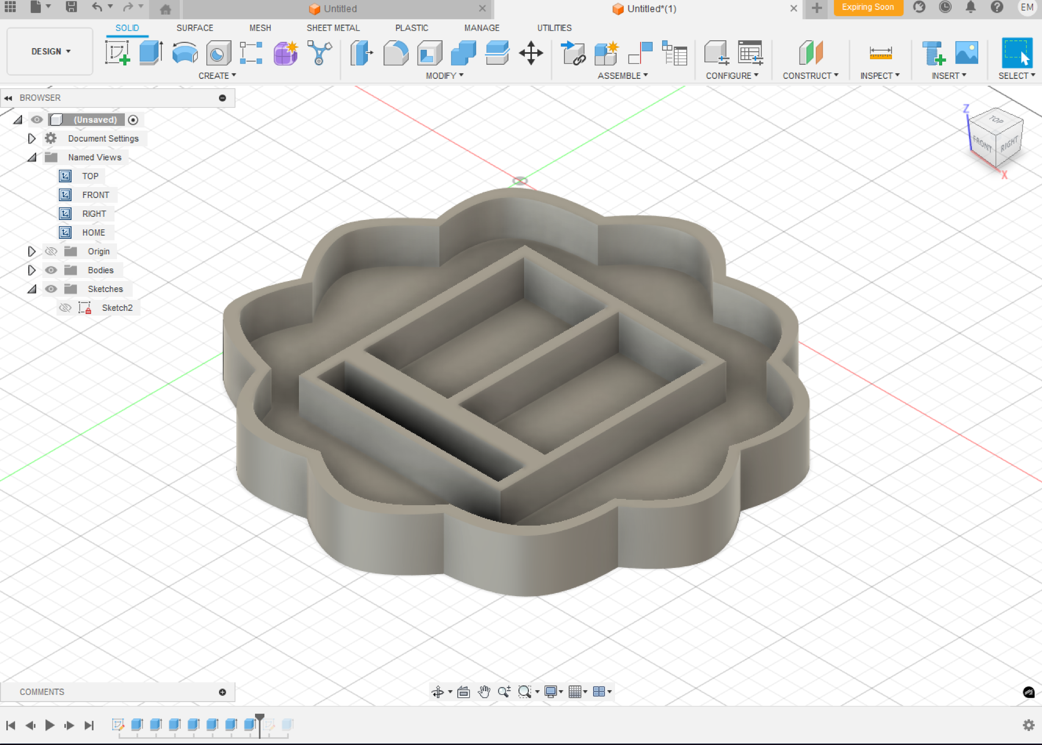The width and height of the screenshot is (1042, 745).
Task: Show Sketch2 using its eye icon
Action: pos(65,308)
